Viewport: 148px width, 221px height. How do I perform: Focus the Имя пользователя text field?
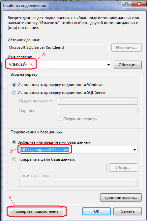pos(98,101)
